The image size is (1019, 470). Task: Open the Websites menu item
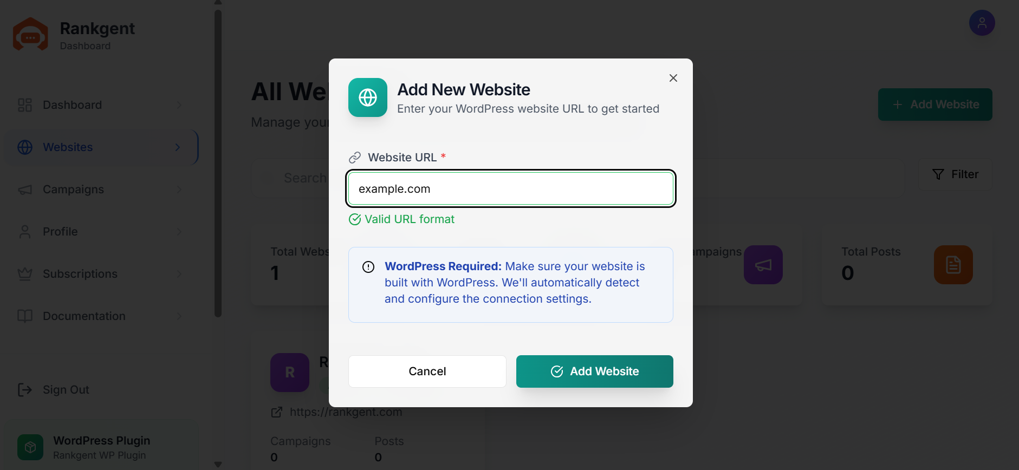tap(101, 147)
